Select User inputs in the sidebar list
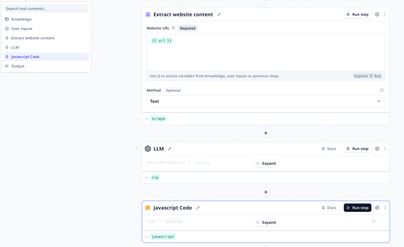 pos(22,29)
